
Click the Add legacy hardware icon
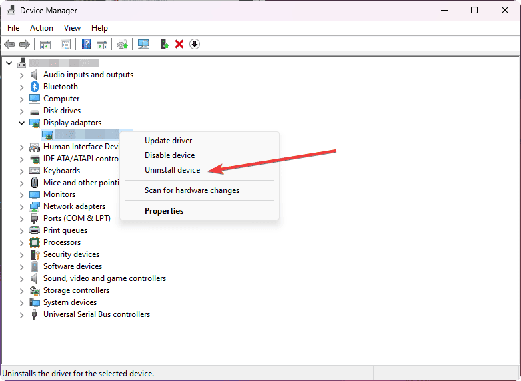click(x=165, y=44)
